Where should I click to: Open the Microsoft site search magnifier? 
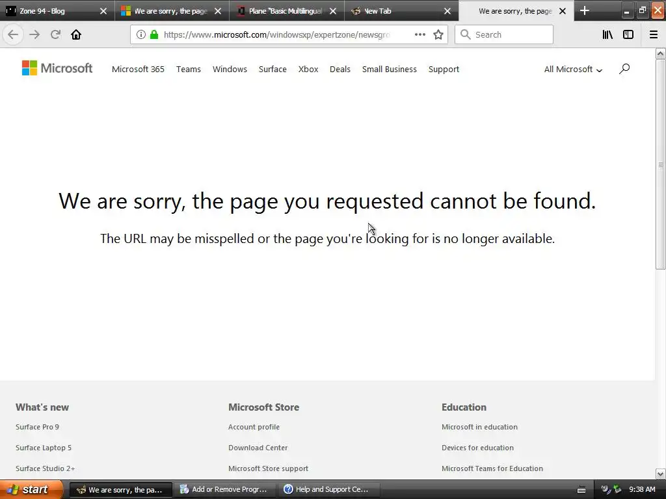pyautogui.click(x=624, y=69)
